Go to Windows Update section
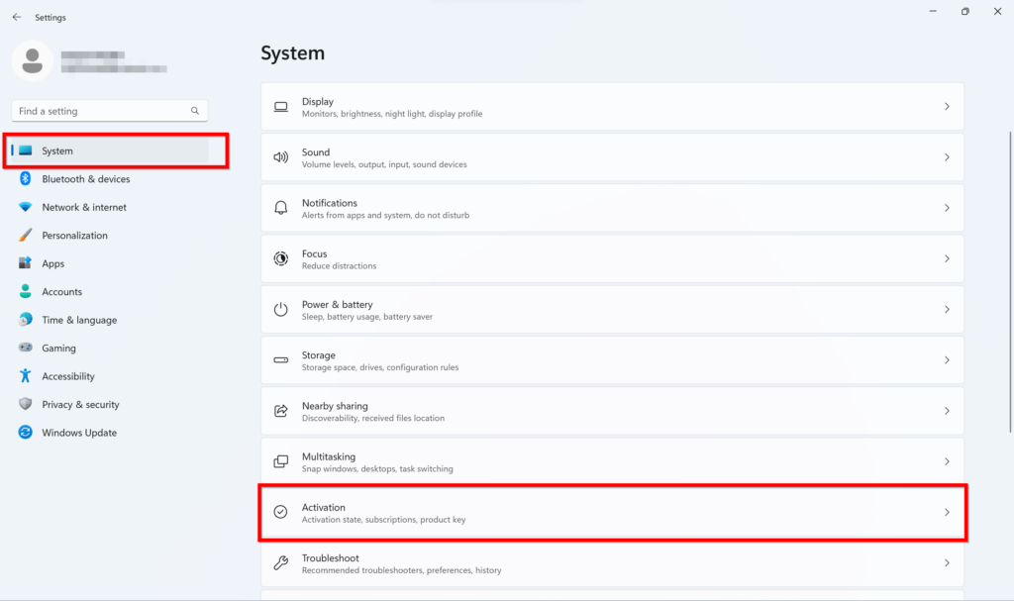This screenshot has height=601, width=1014. [x=78, y=433]
